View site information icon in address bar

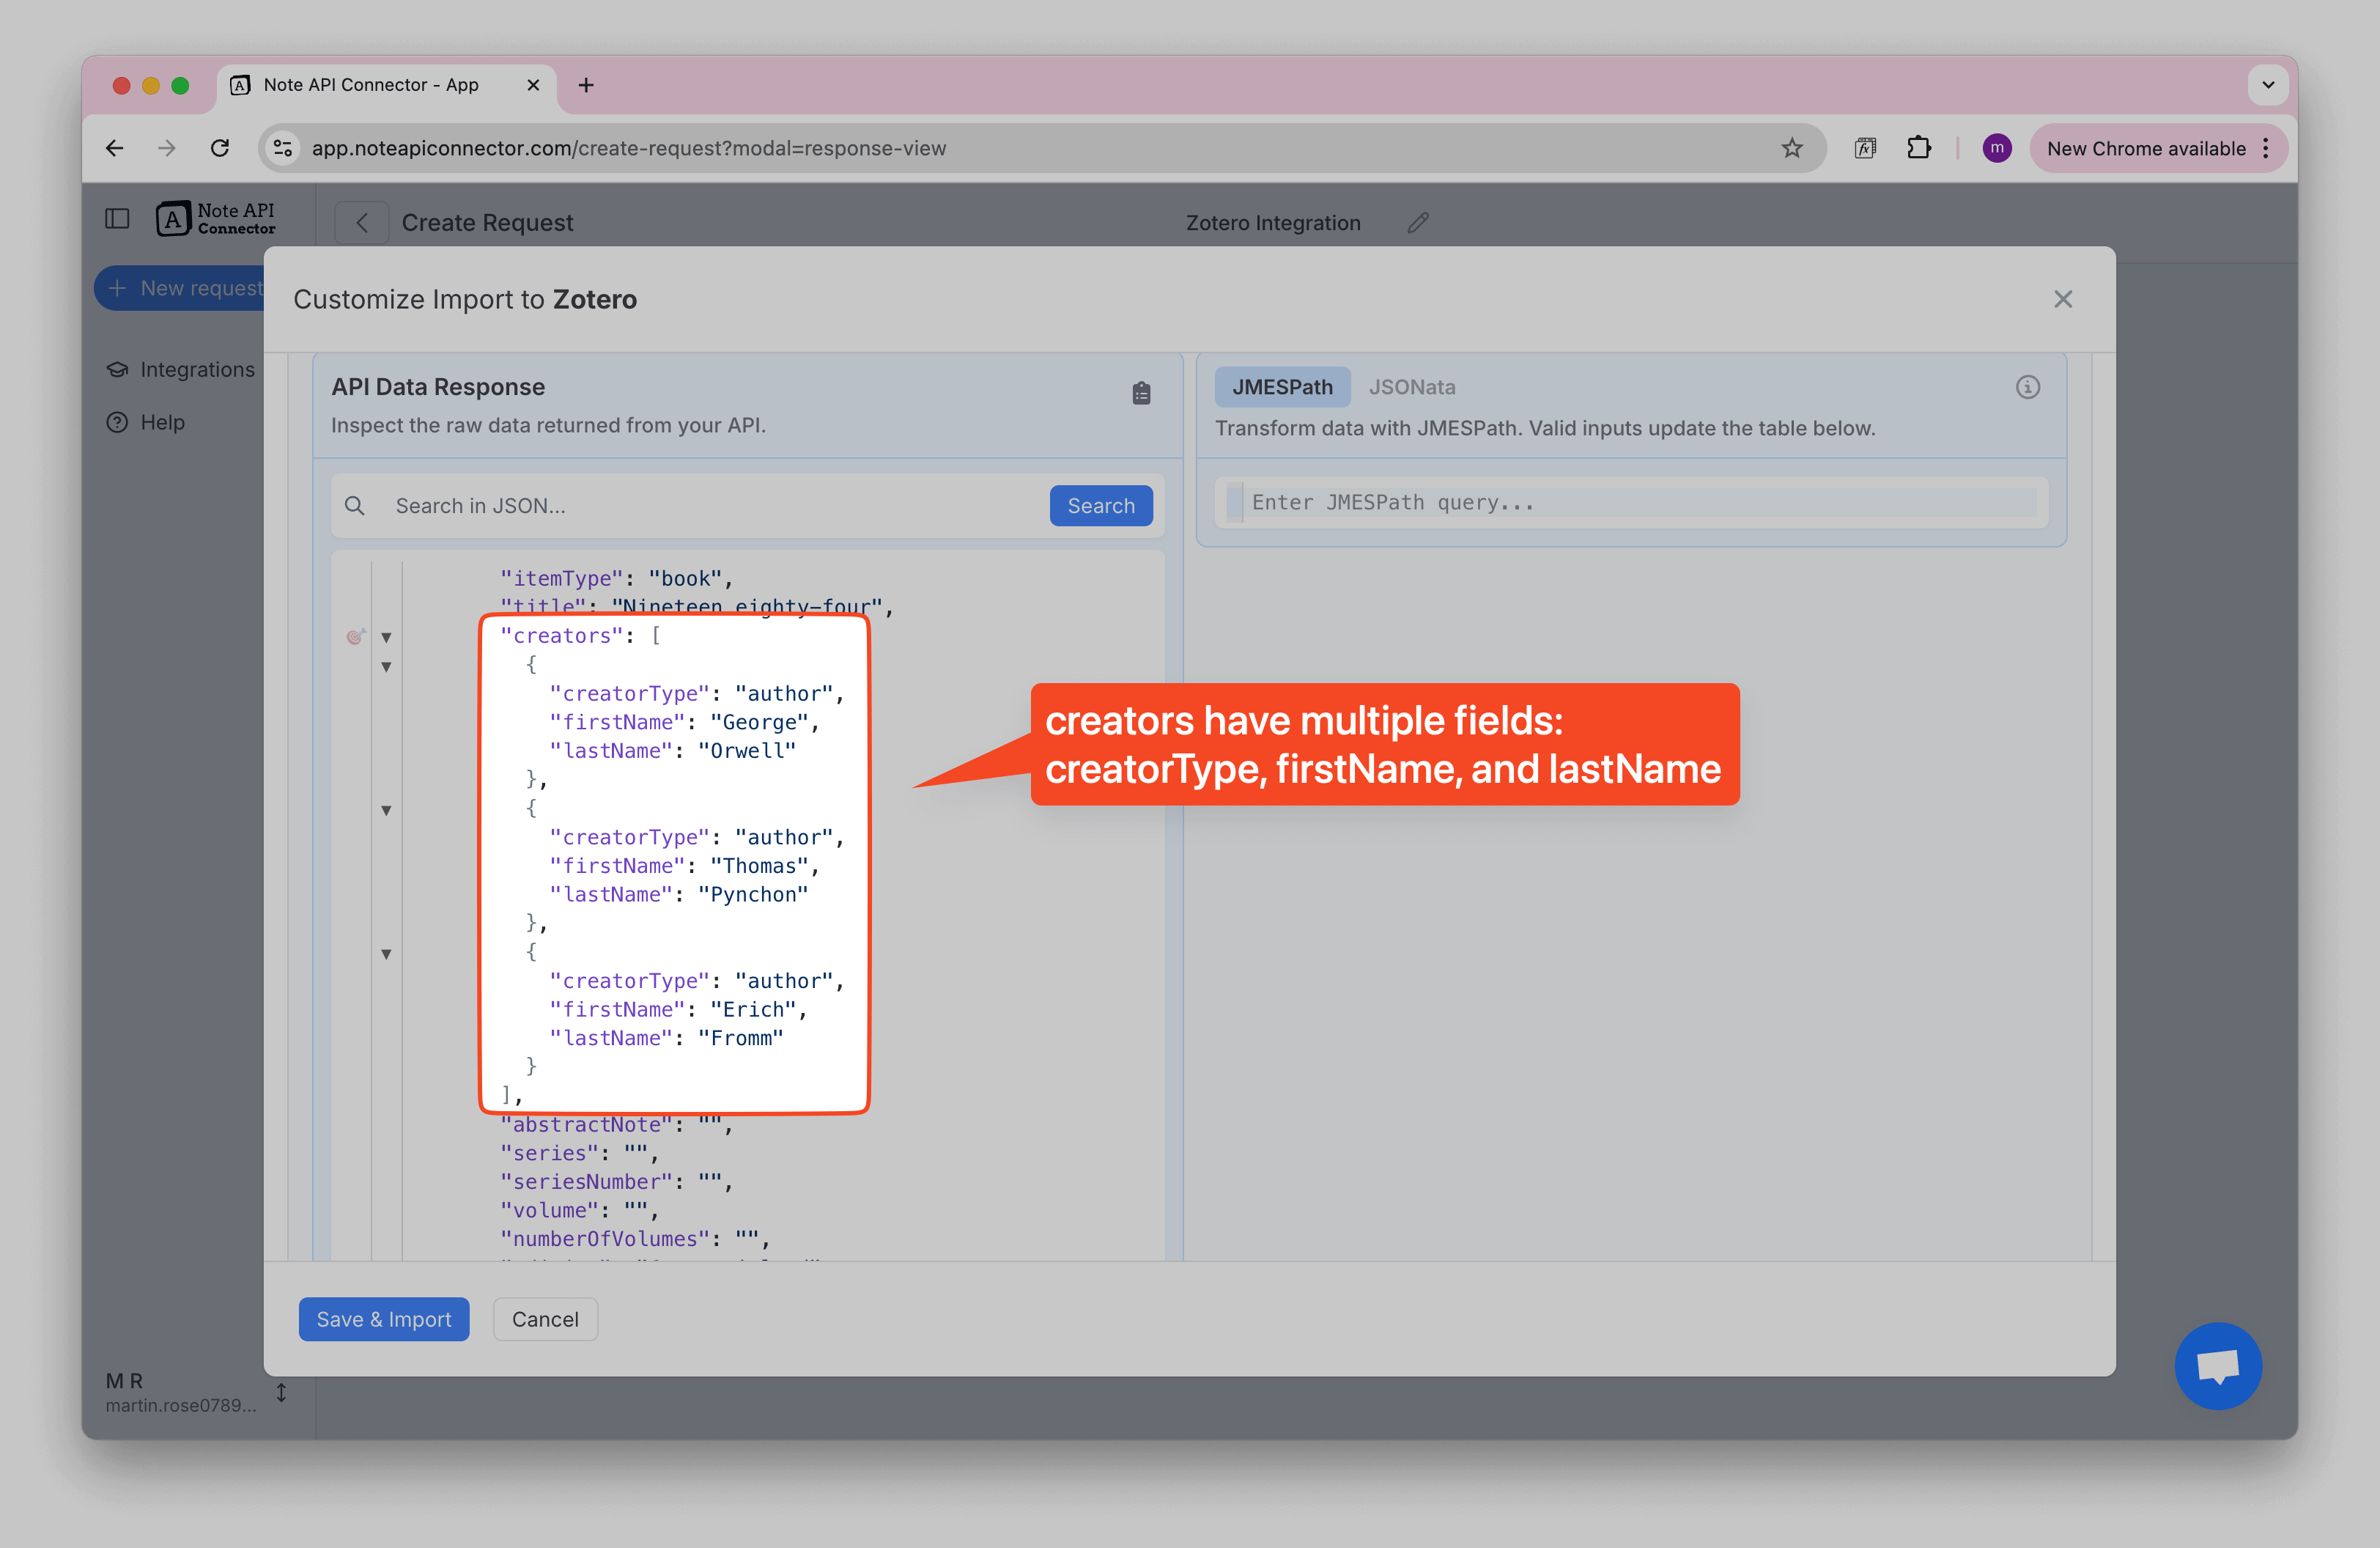click(283, 148)
